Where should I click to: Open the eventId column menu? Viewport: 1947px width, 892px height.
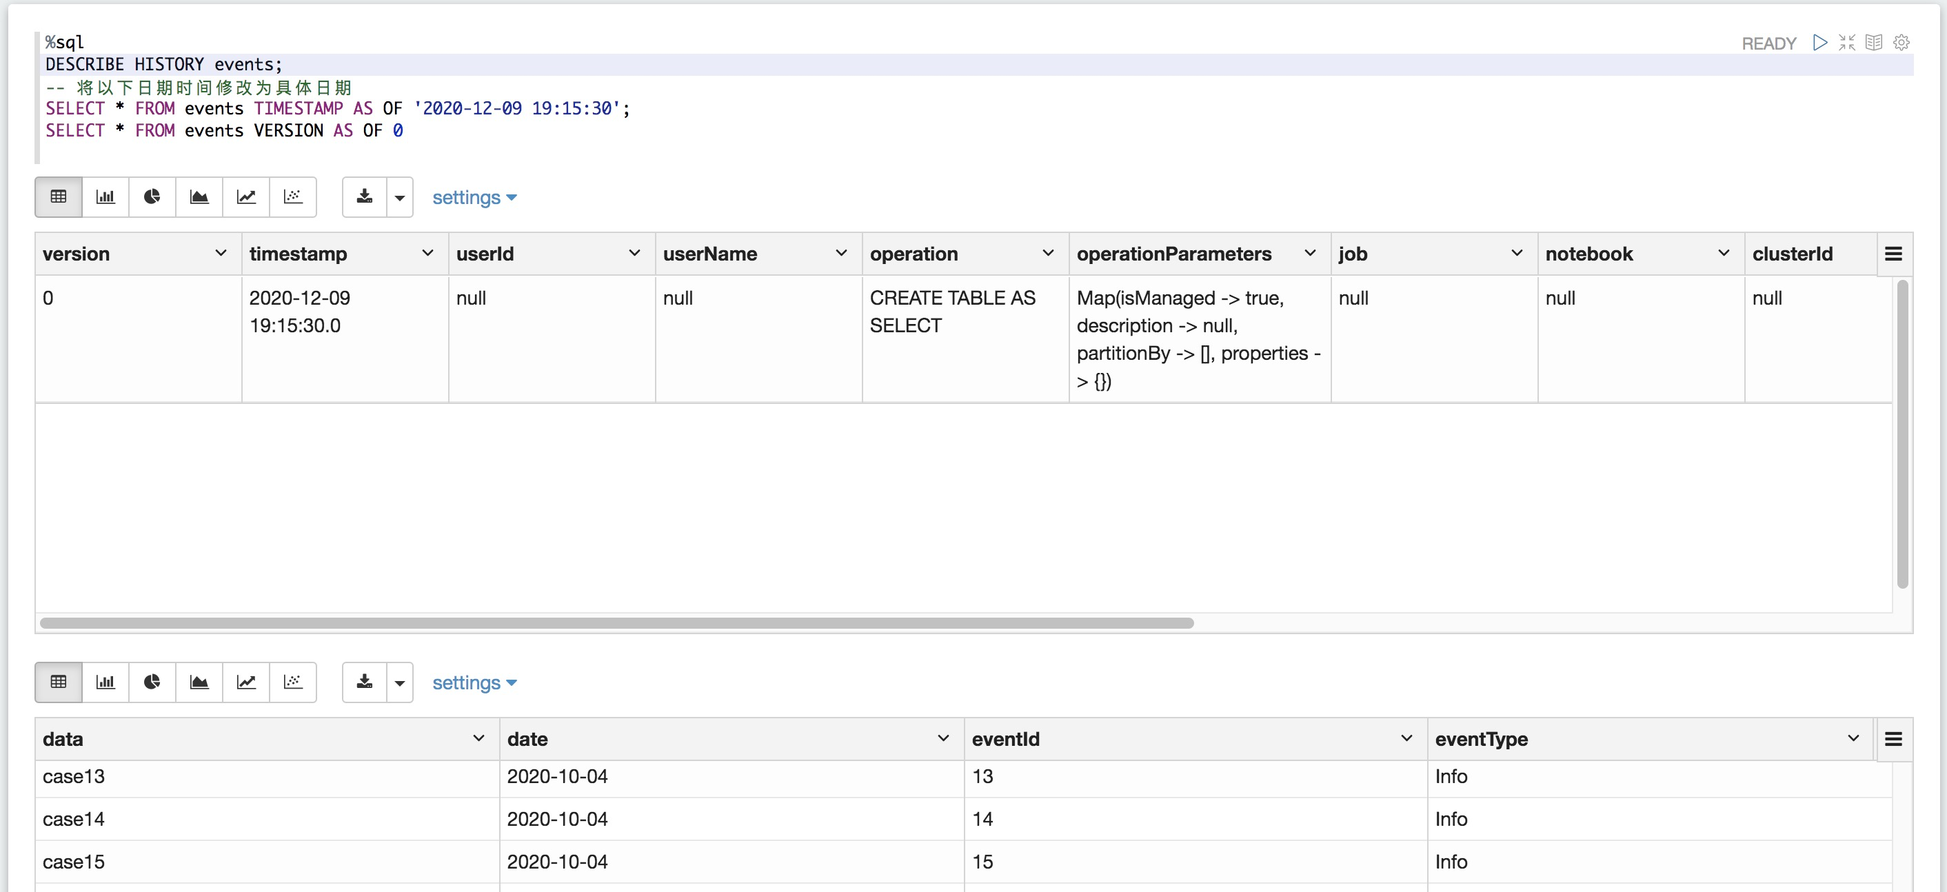(1406, 738)
